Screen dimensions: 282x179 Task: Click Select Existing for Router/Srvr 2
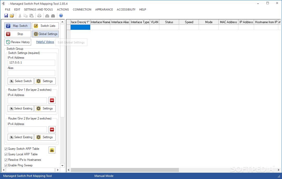pyautogui.click(x=21, y=137)
